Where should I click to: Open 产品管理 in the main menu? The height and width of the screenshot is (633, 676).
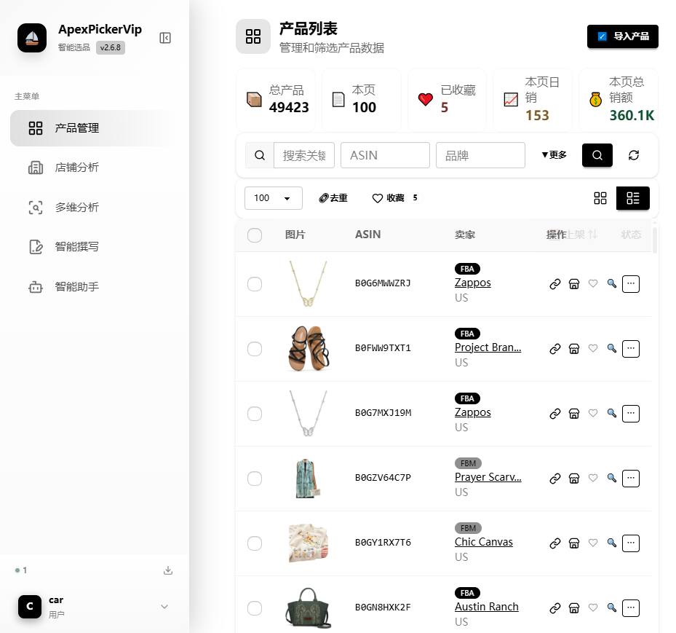point(93,128)
